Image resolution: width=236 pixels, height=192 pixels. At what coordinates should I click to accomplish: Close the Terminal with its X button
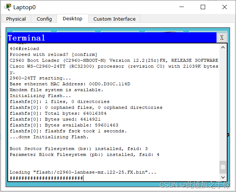(222, 38)
